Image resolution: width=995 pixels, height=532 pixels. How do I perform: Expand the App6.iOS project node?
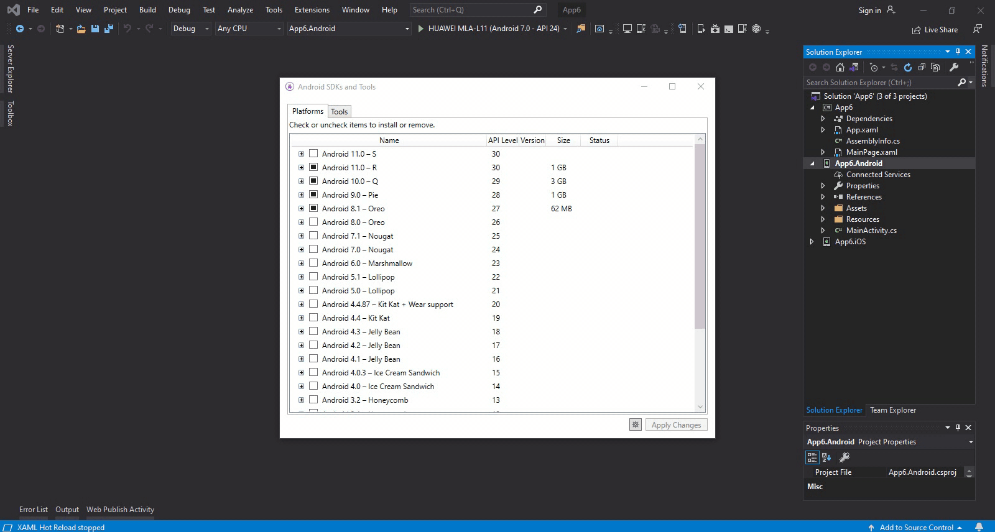[x=812, y=242]
